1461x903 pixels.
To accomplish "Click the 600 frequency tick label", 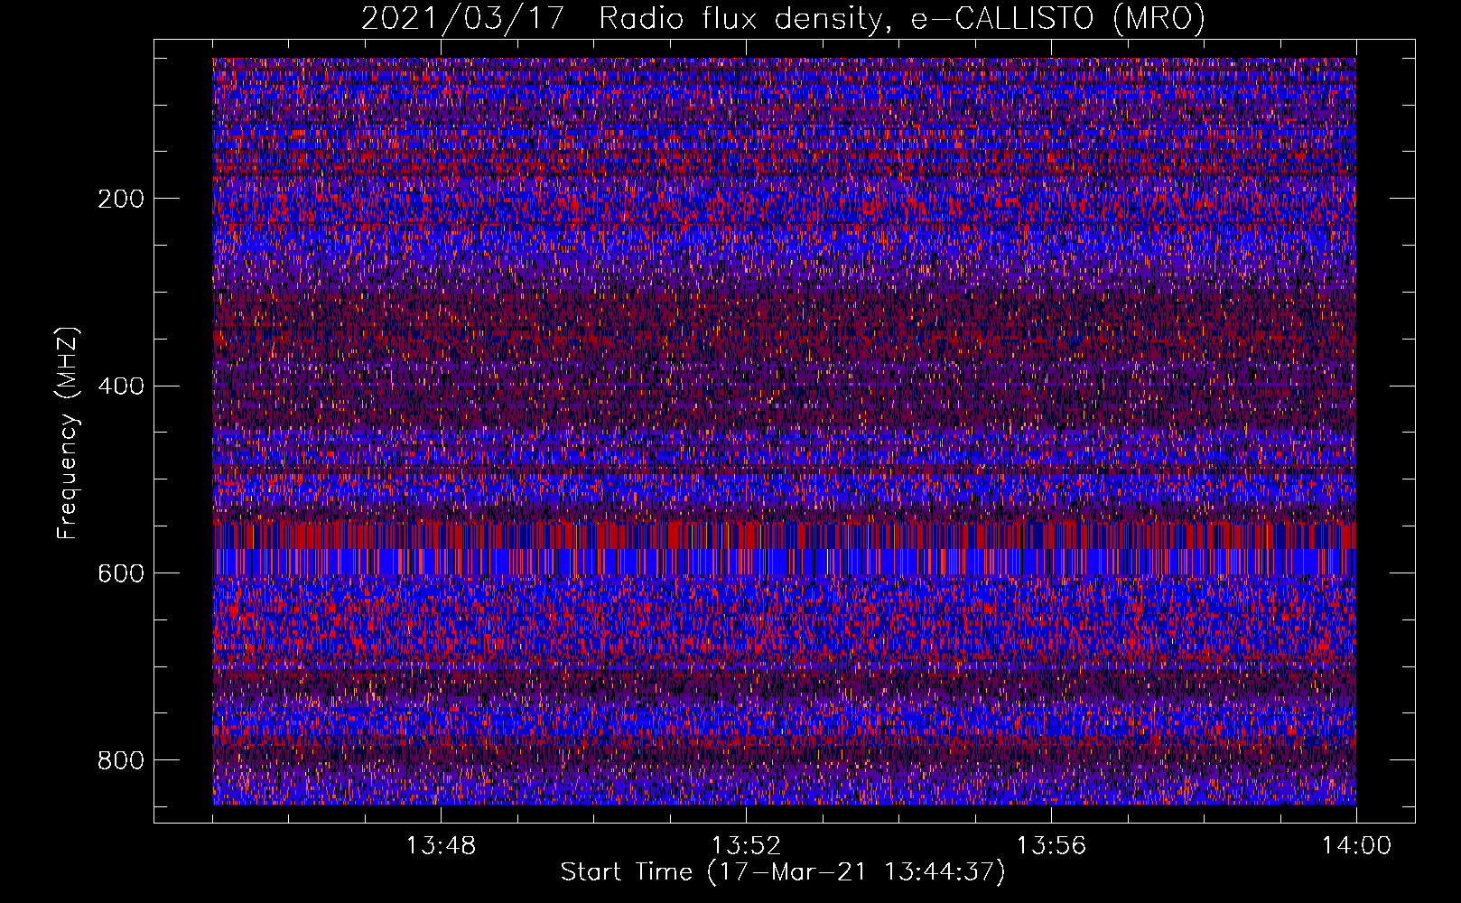I will 121,573.
